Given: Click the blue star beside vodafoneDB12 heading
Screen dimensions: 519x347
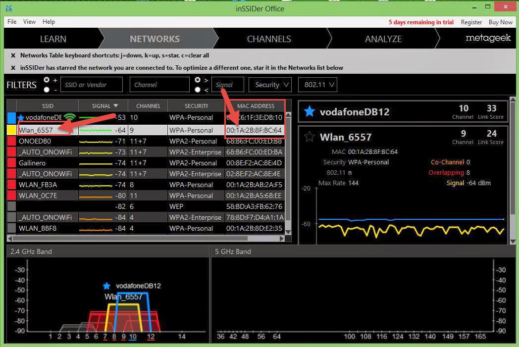Looking at the screenshot, I should point(309,111).
